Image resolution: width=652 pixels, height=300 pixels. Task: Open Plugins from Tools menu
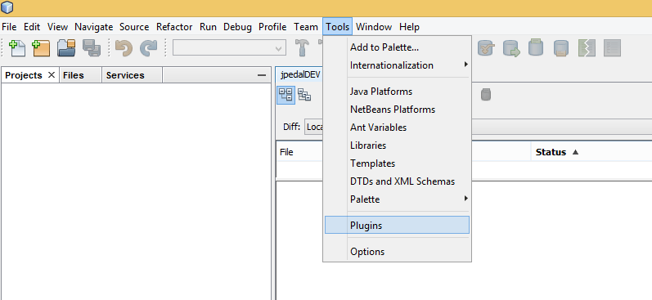pos(398,226)
